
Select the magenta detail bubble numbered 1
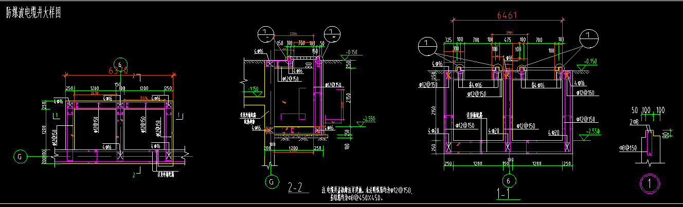[649, 183]
